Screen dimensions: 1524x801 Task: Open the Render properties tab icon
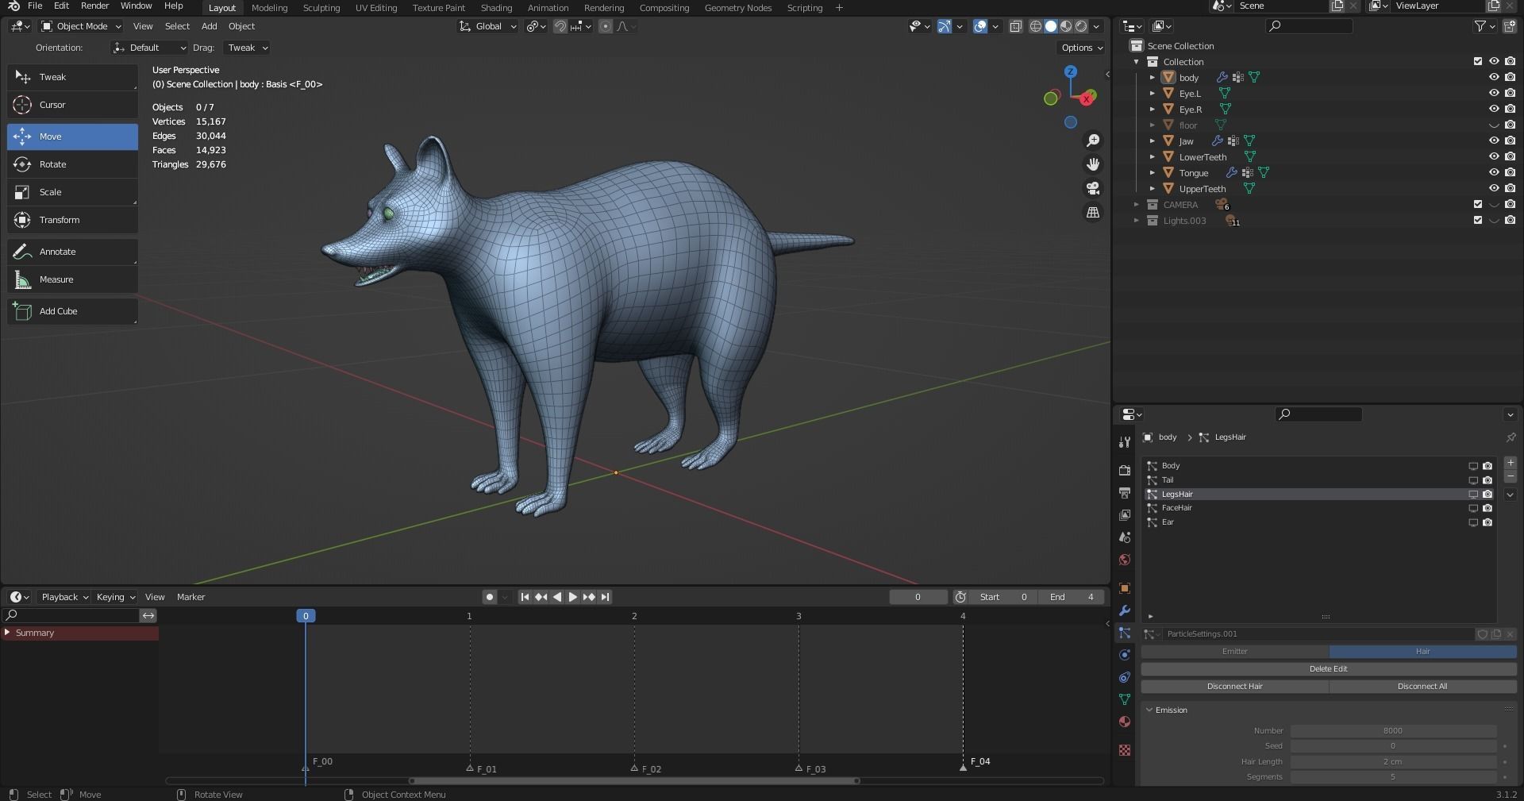point(1124,471)
